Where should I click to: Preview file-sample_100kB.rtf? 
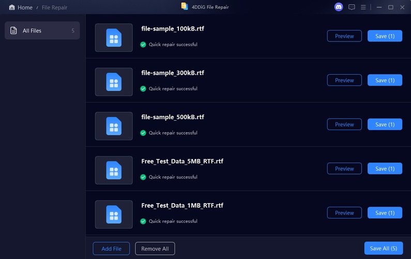[344, 36]
